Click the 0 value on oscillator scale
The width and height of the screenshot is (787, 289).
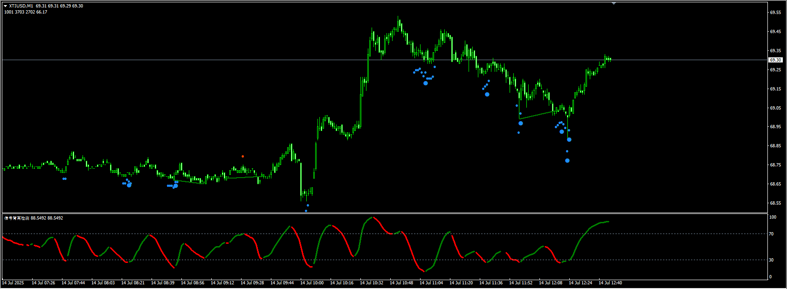(x=770, y=277)
